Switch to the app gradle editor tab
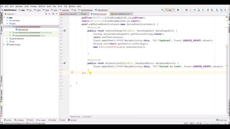Viewport: 230px width, 129px height. tap(85, 14)
